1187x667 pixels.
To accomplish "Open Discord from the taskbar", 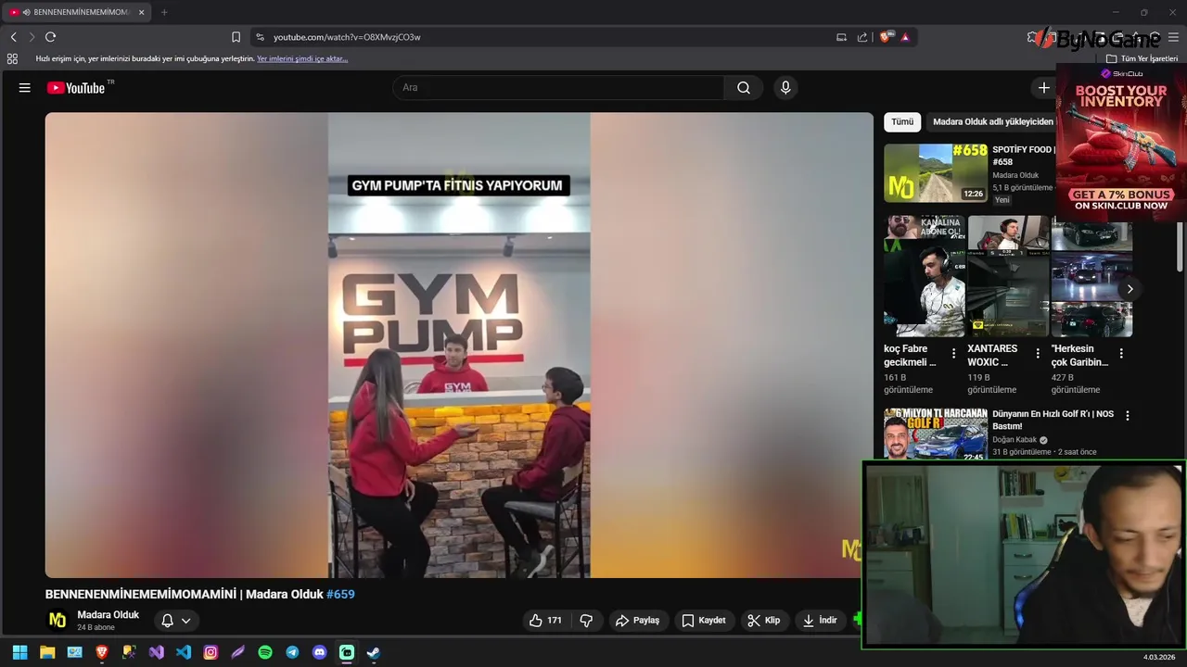I will click(x=320, y=652).
